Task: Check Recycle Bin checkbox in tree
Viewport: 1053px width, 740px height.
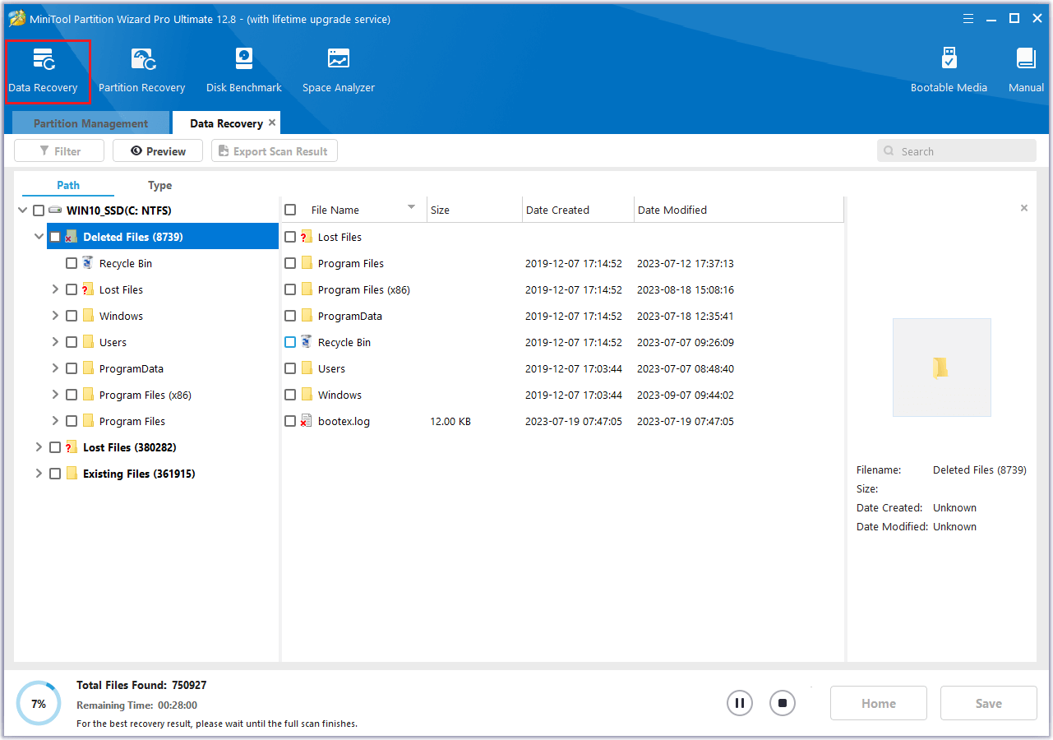Action: [x=72, y=263]
